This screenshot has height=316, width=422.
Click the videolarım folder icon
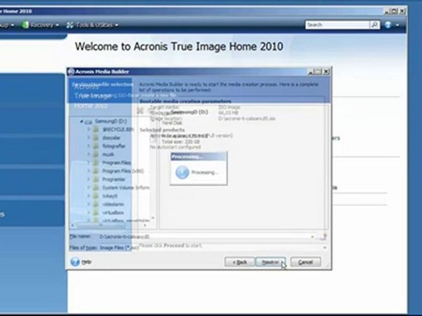[96, 204]
